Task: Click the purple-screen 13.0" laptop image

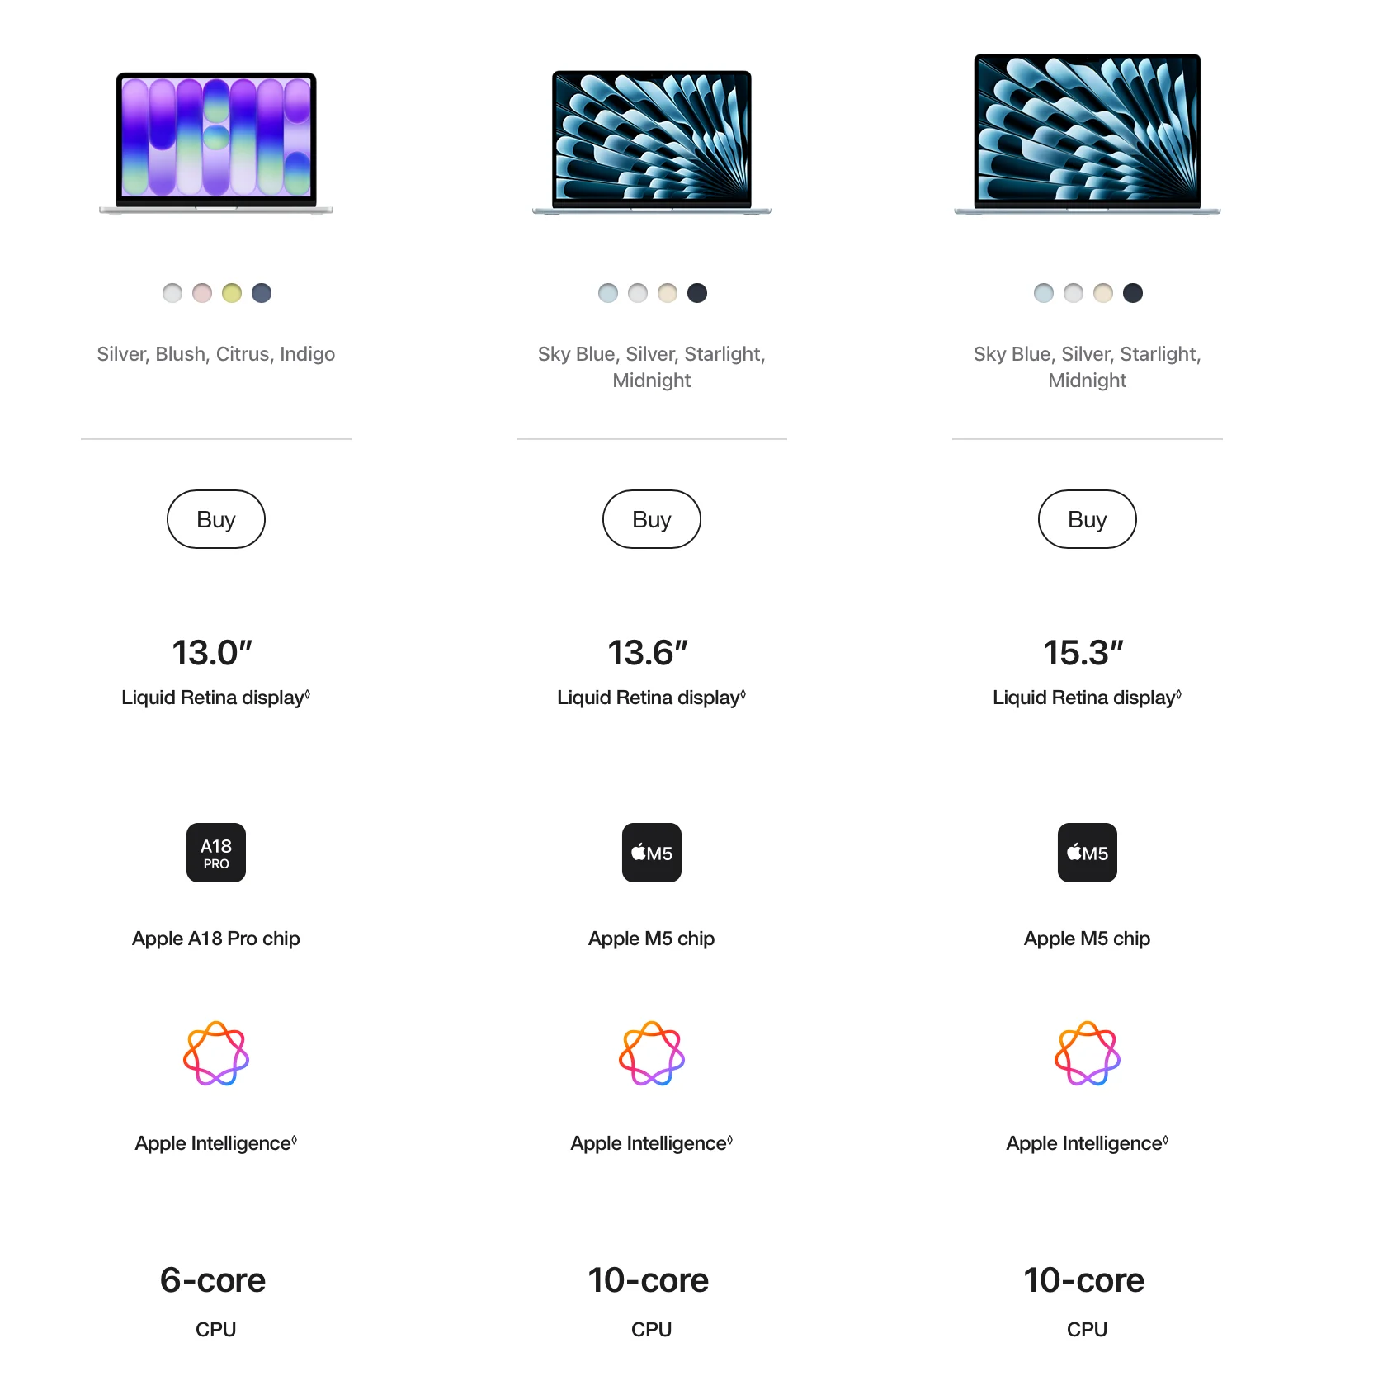Action: point(216,144)
